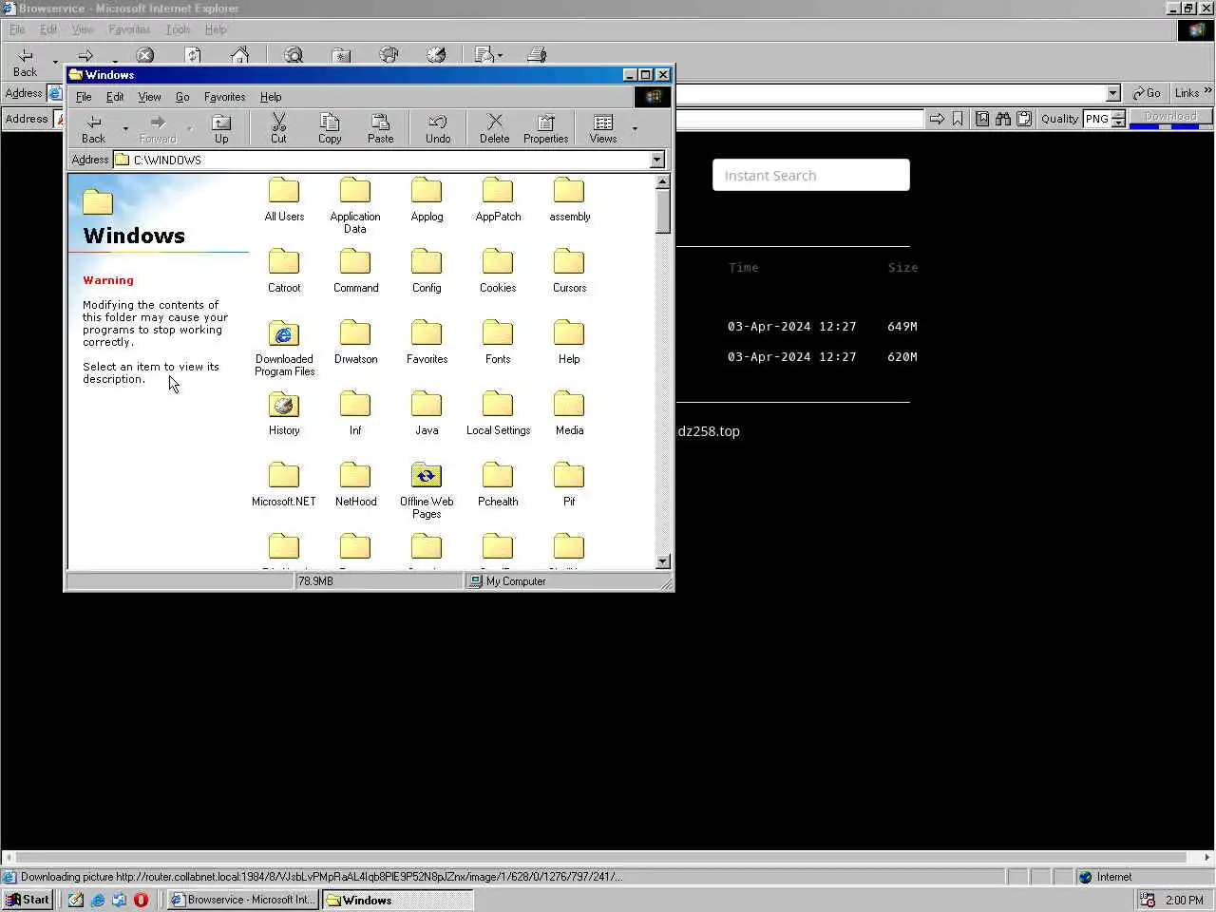Click the Instant Search field
Viewport: 1216px width, 912px height.
[811, 175]
